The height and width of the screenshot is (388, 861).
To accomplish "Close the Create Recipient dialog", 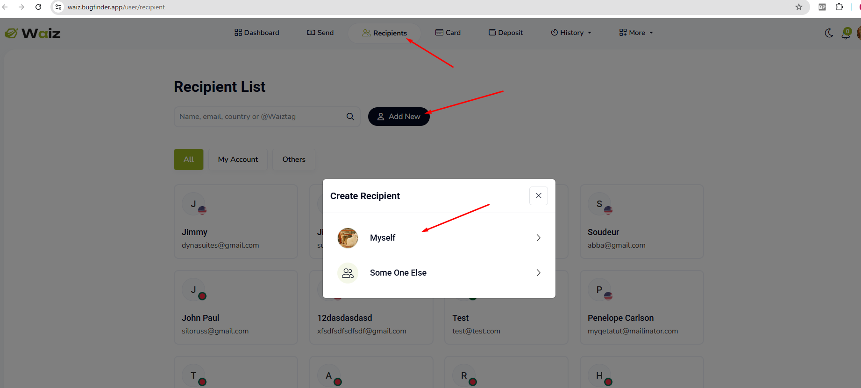I will (539, 196).
